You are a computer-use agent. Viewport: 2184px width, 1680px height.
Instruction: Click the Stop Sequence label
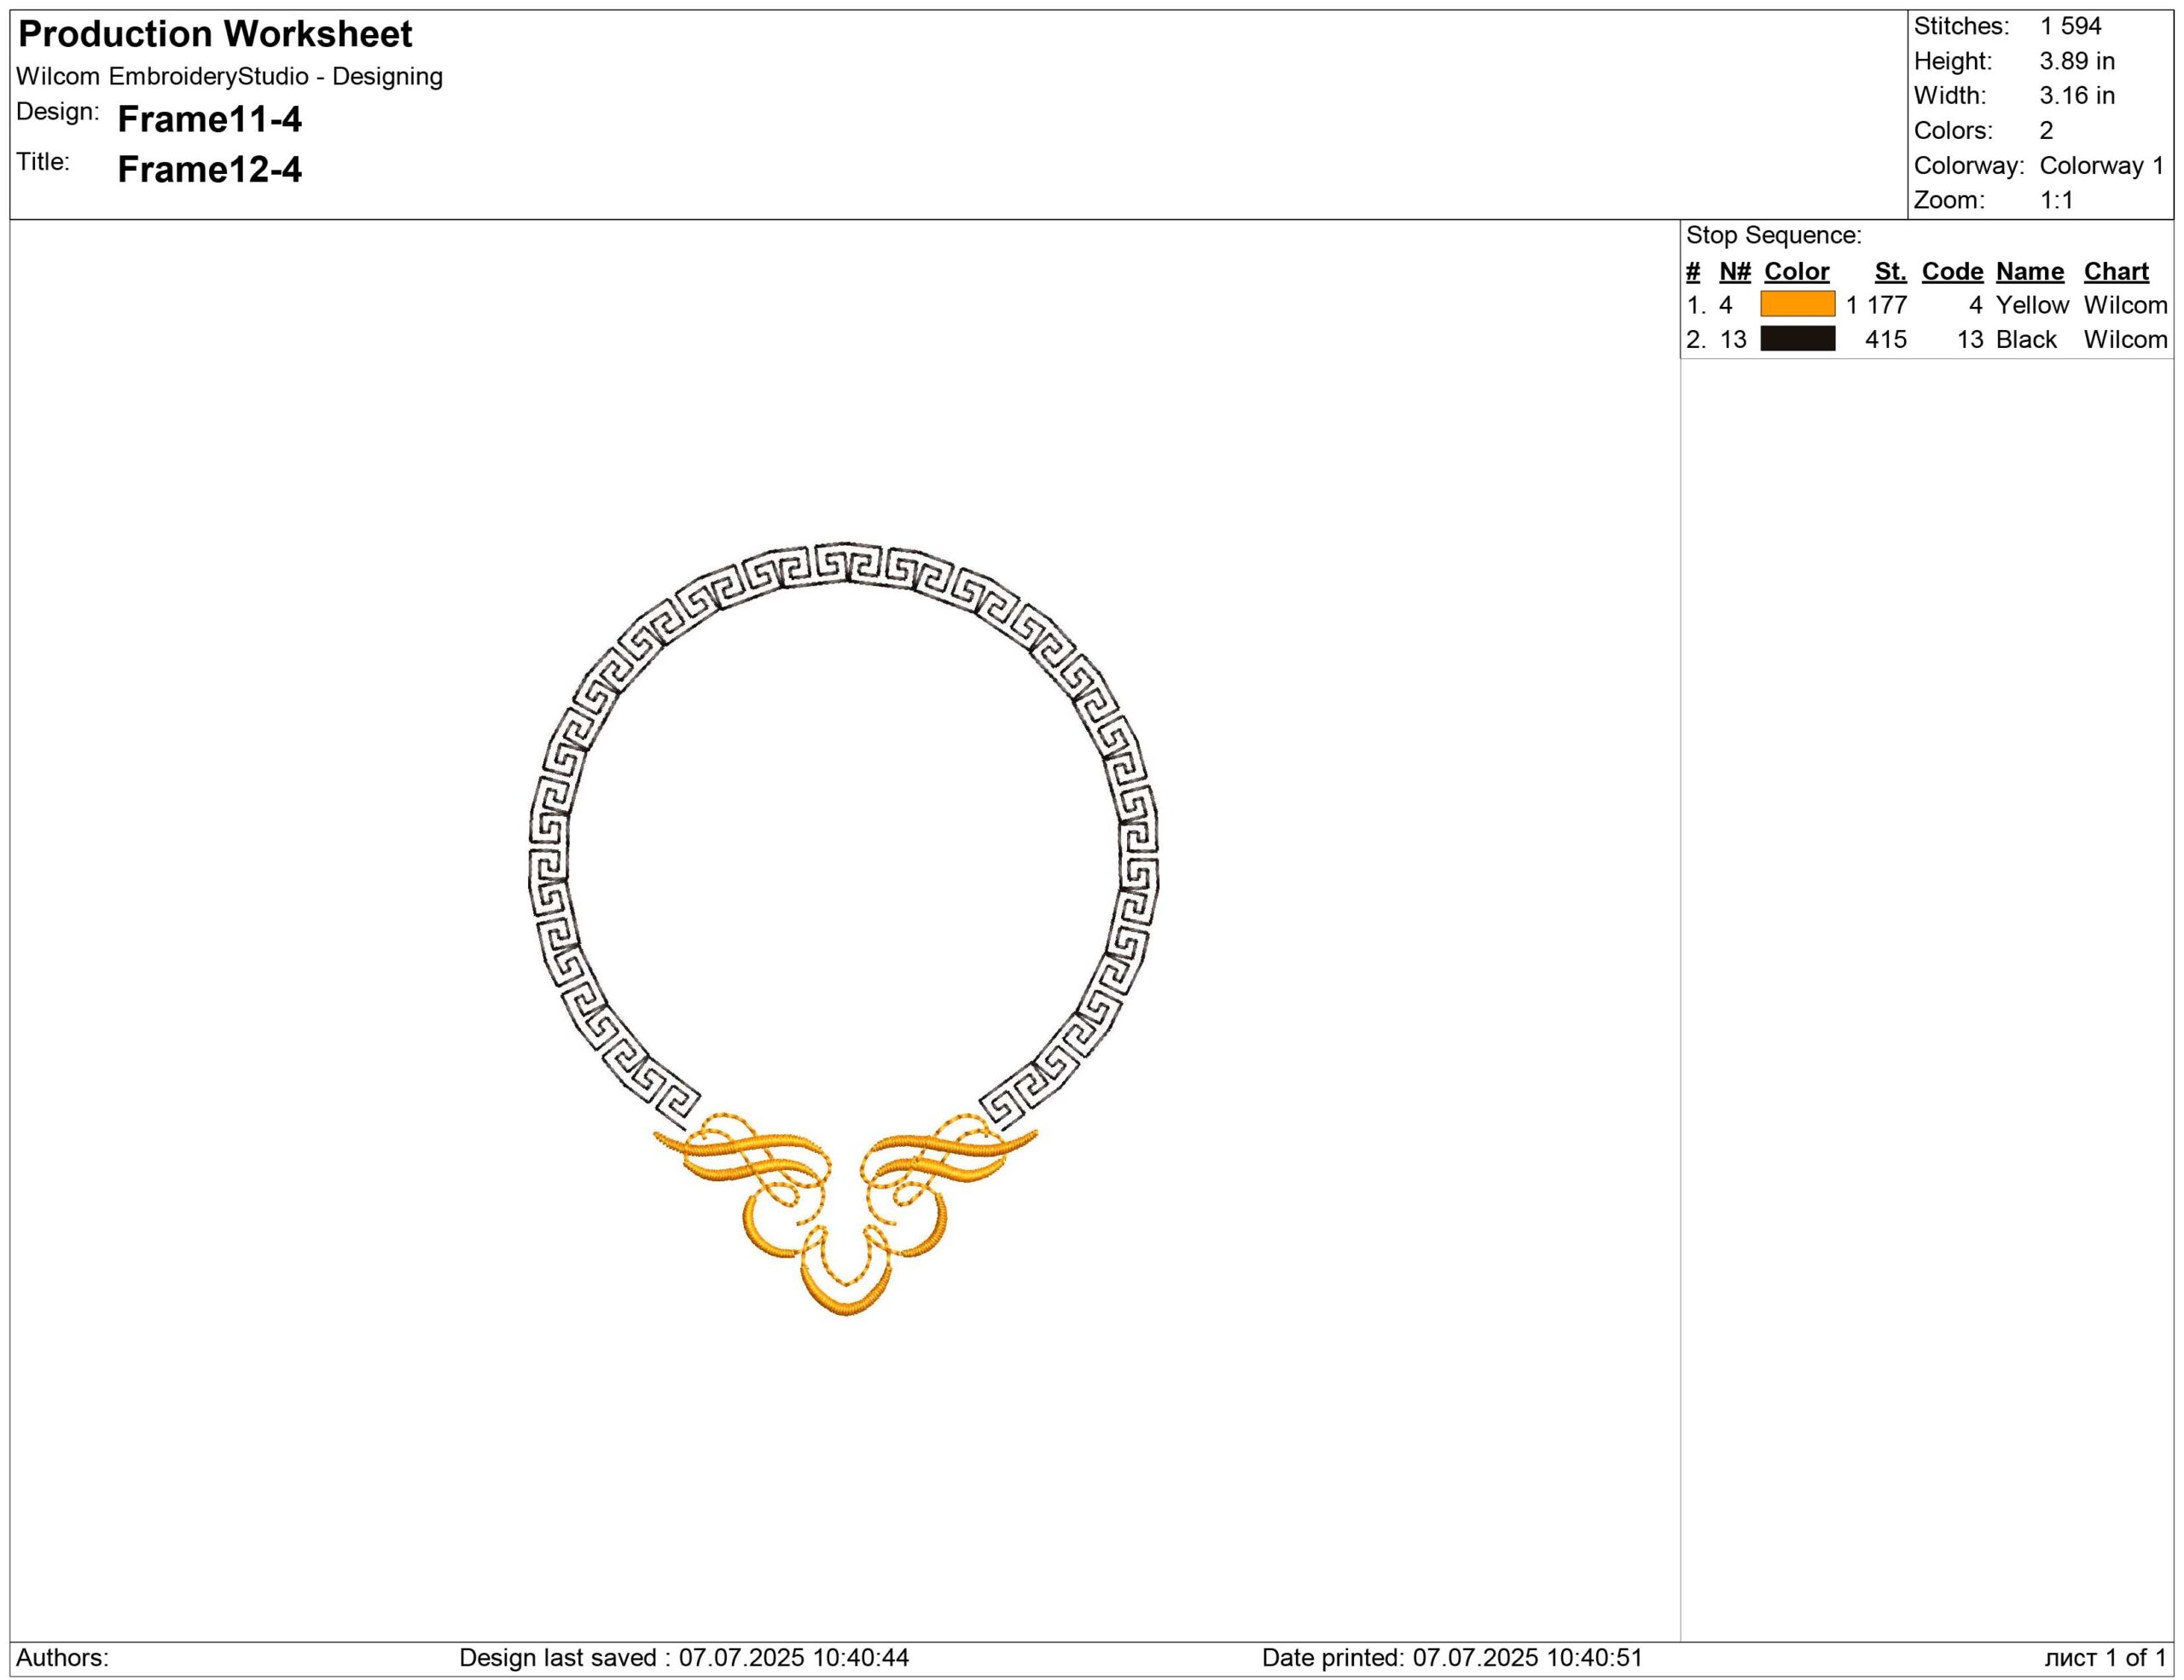click(1773, 236)
